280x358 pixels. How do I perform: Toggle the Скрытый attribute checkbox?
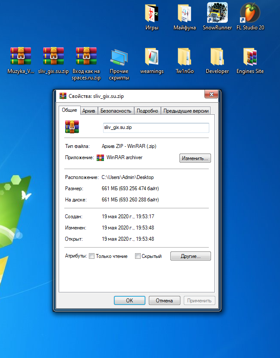138,256
